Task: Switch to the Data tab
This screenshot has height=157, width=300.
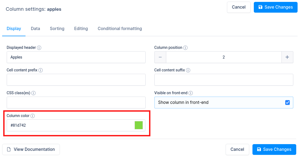Action: coord(35,28)
